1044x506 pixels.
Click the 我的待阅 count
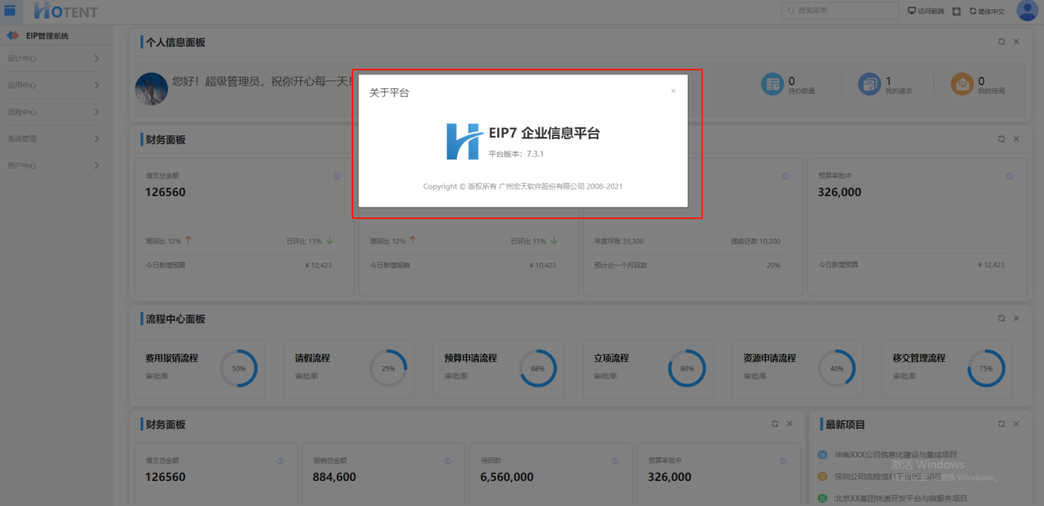[x=981, y=81]
